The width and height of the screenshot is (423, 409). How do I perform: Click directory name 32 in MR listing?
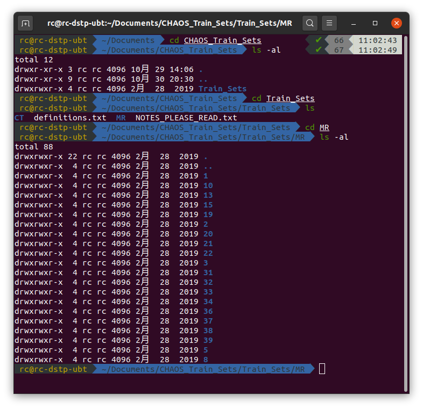pos(208,282)
